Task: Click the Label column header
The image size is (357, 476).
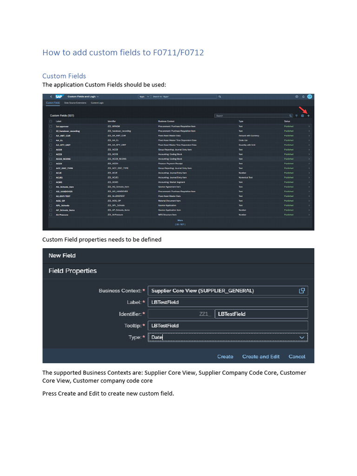Action: coord(59,121)
